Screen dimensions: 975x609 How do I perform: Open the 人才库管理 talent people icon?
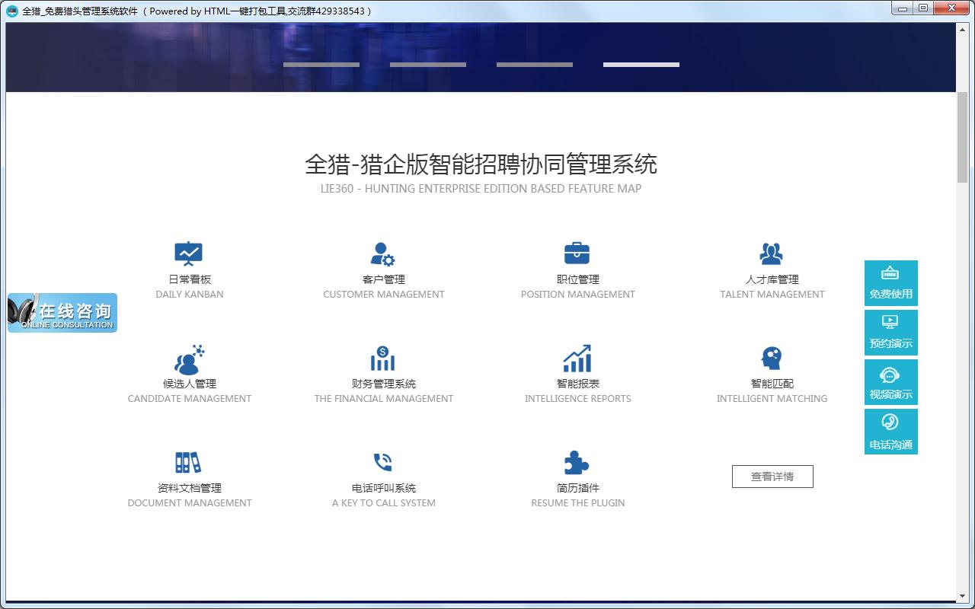click(x=772, y=253)
